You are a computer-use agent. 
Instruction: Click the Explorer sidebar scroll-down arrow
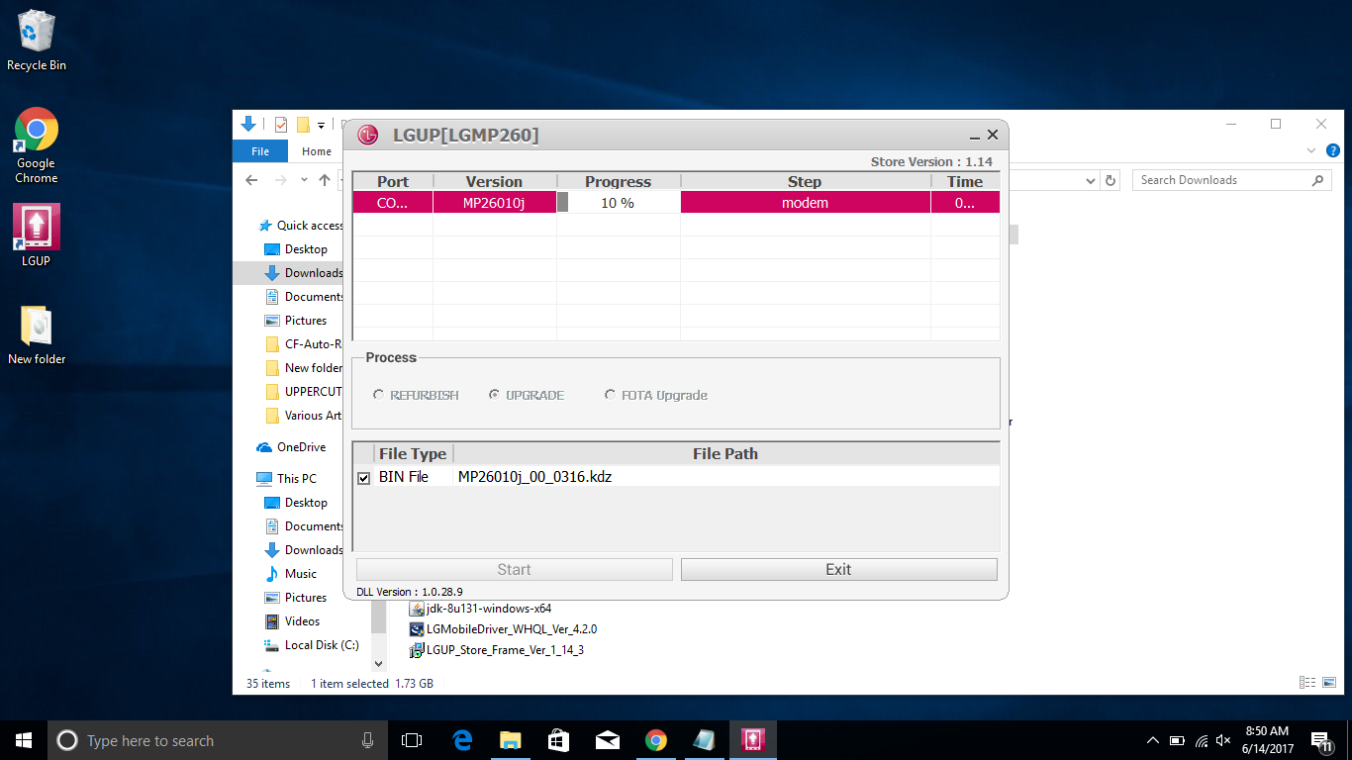pyautogui.click(x=378, y=664)
